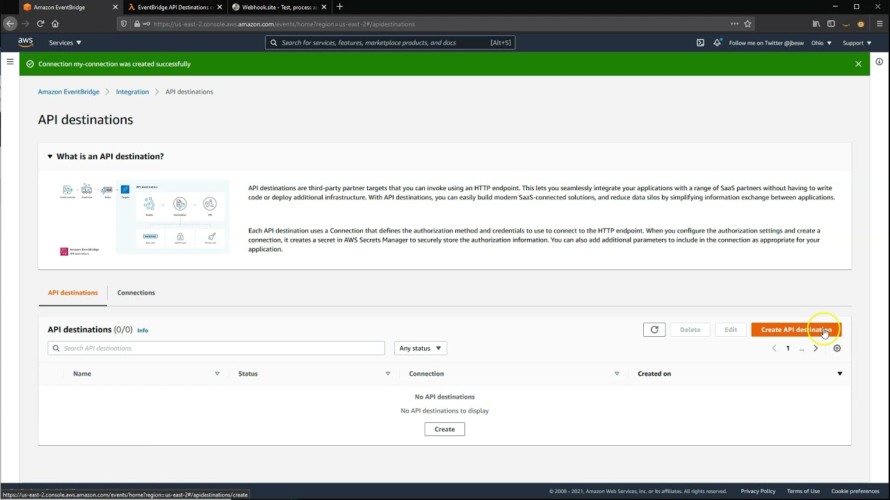Open the page actions ellipsis in address bar
The image size is (890, 500).
pos(734,24)
